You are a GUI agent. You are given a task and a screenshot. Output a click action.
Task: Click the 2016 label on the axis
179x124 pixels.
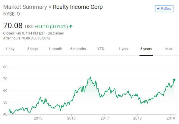[71, 118]
